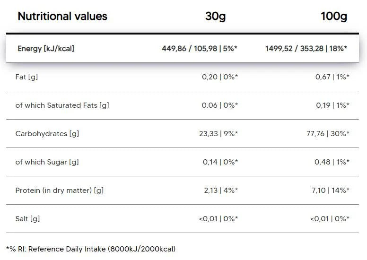Viewport: 367px width, 260px height.
Task: Click the Nutritional values heading
Action: click(62, 17)
